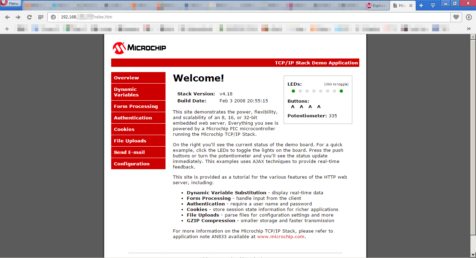Image resolution: width=476 pixels, height=258 pixels.
Task: Switch to the Explorer tab
Action: coord(377,6)
